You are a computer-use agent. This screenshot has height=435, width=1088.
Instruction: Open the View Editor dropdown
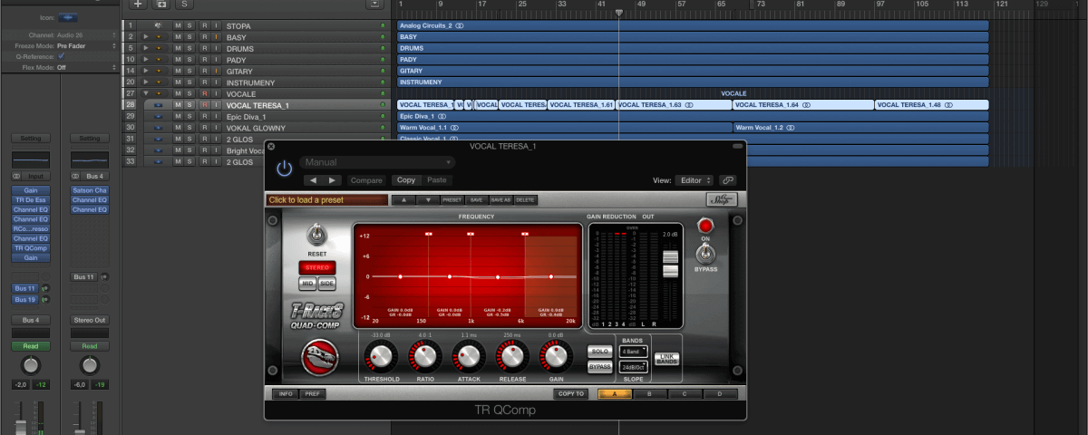[x=695, y=180]
